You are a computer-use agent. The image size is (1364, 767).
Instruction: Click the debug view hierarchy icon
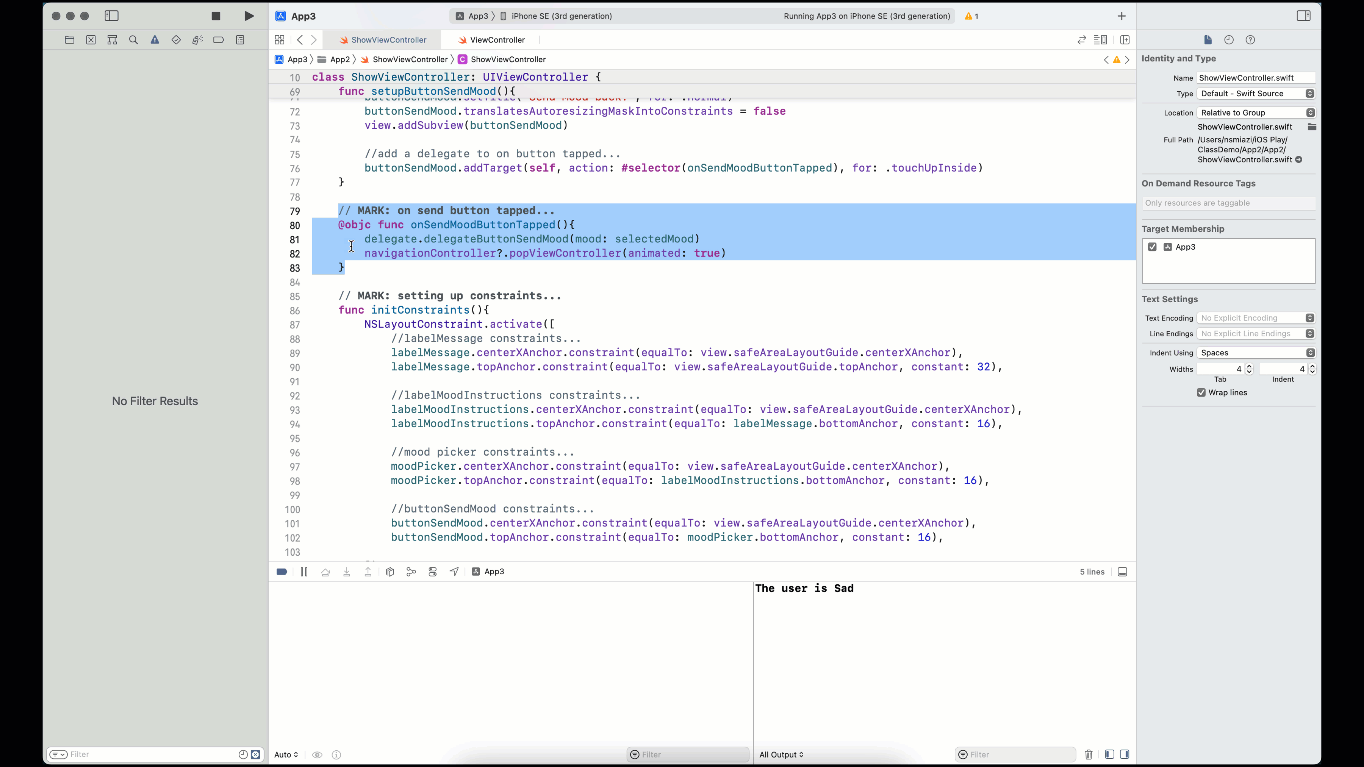coord(390,572)
